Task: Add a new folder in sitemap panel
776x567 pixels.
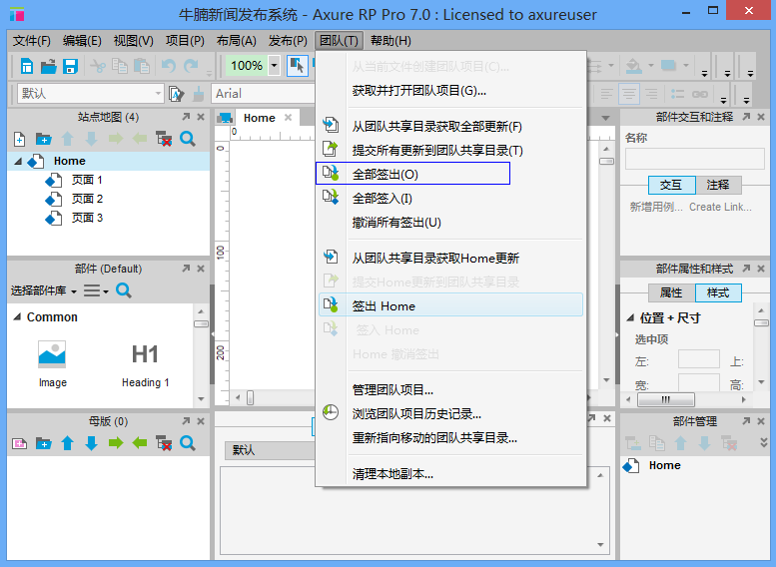Action: pos(44,139)
